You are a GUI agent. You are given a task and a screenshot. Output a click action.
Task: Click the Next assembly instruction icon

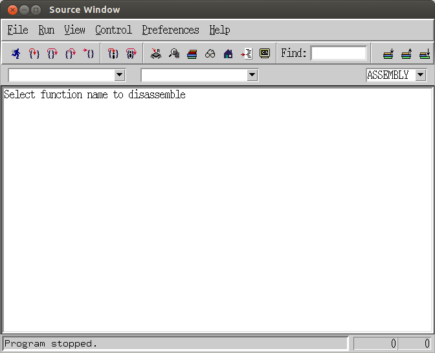131,53
